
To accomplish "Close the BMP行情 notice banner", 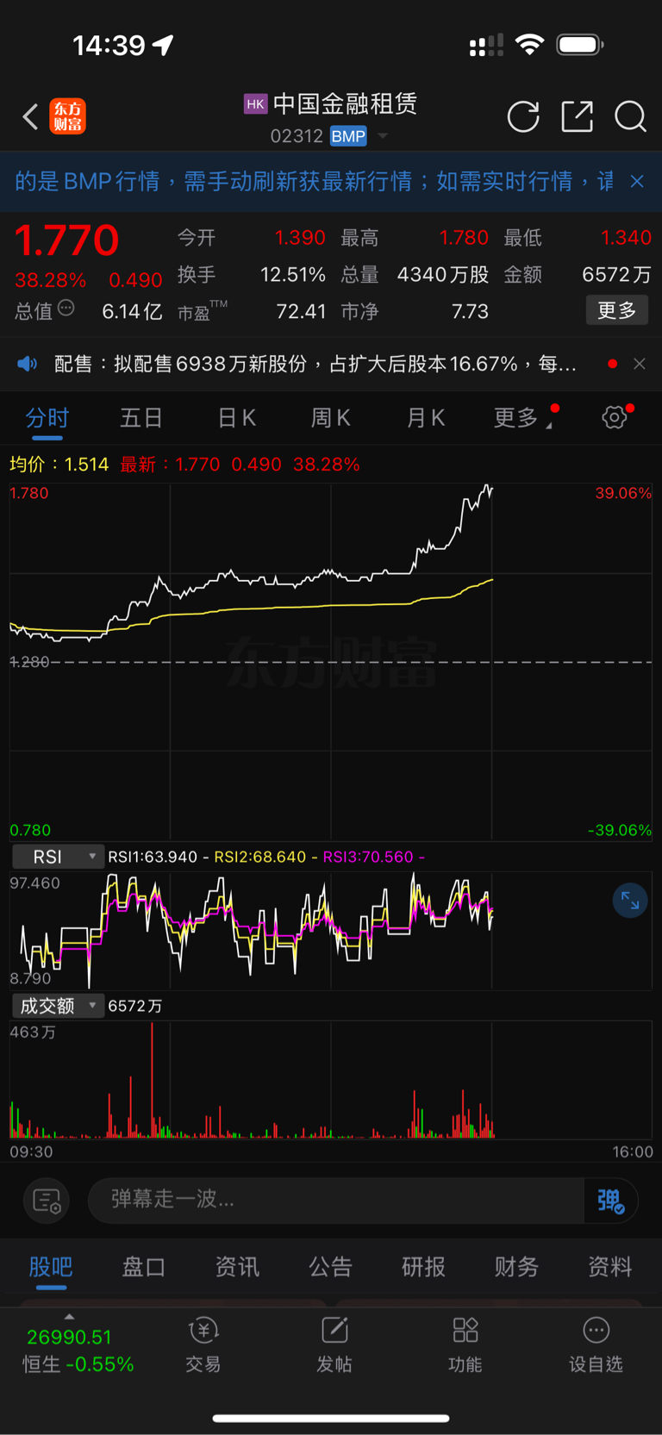I will click(x=637, y=181).
